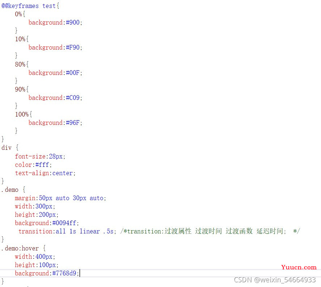
Task: Click the '10%{' keyframe selector
Action: [22, 39]
